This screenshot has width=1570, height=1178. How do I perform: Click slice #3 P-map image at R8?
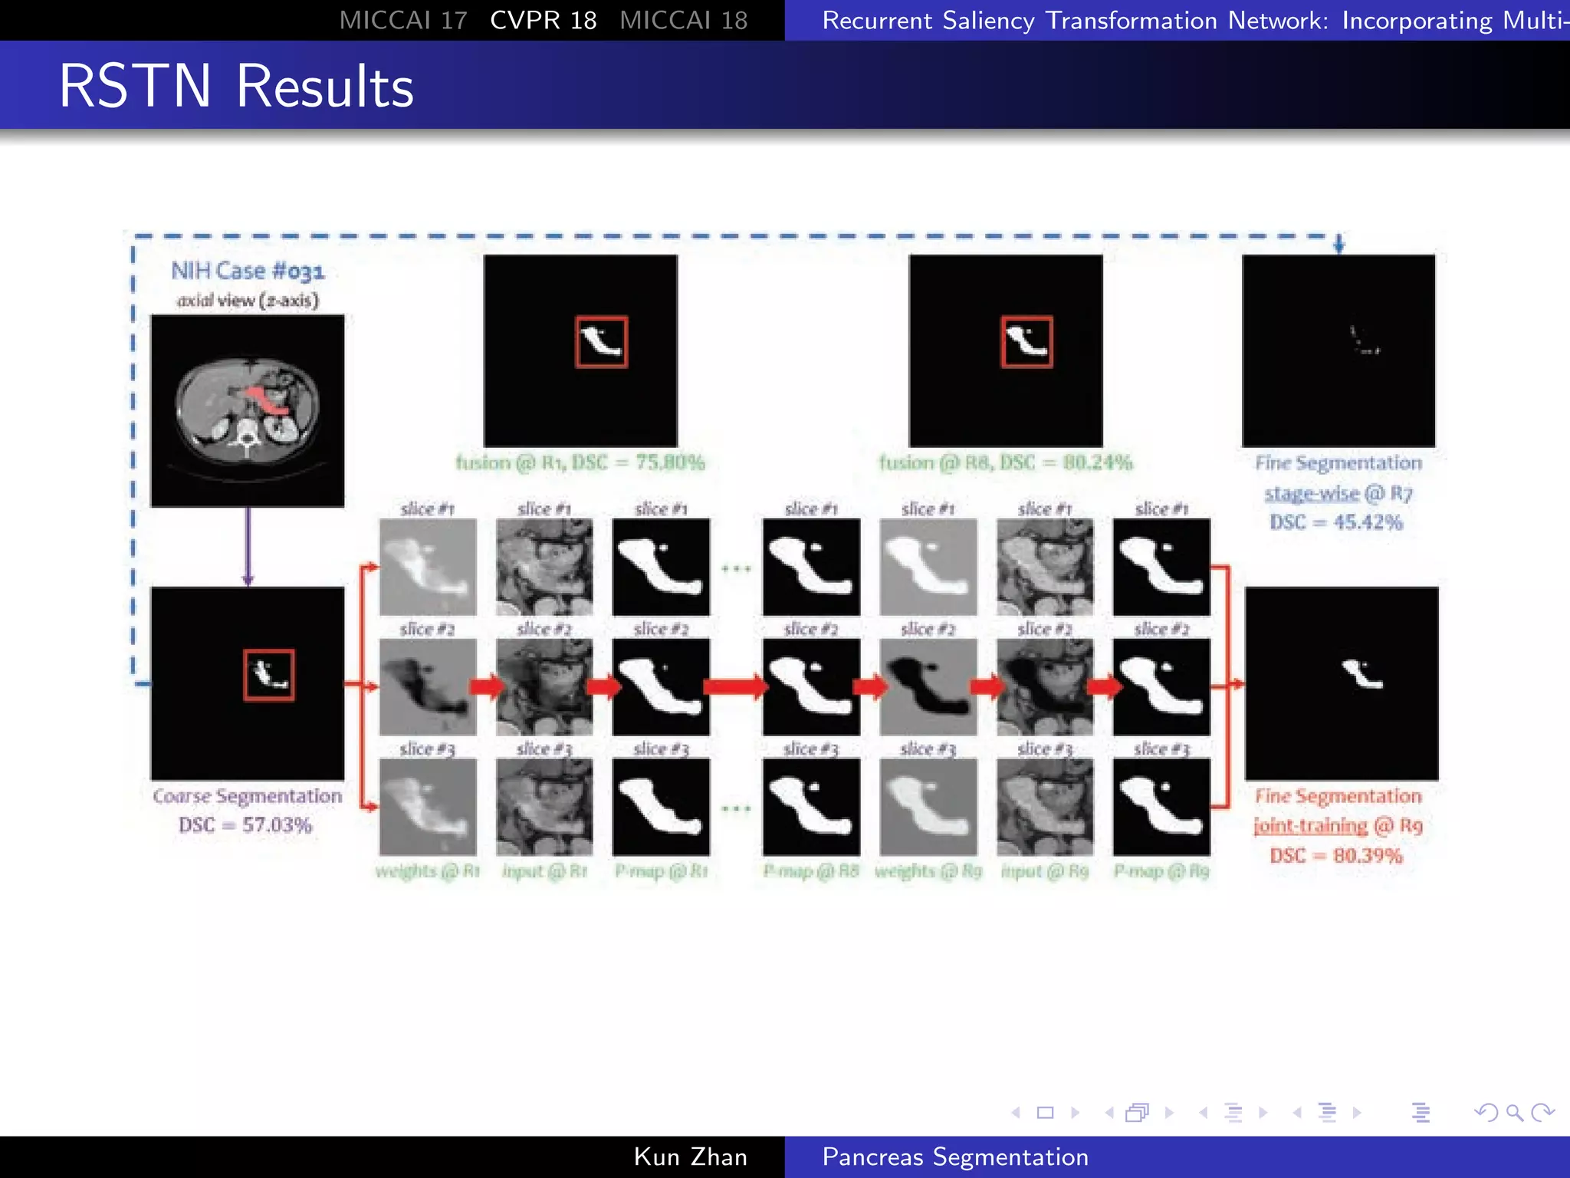(811, 807)
